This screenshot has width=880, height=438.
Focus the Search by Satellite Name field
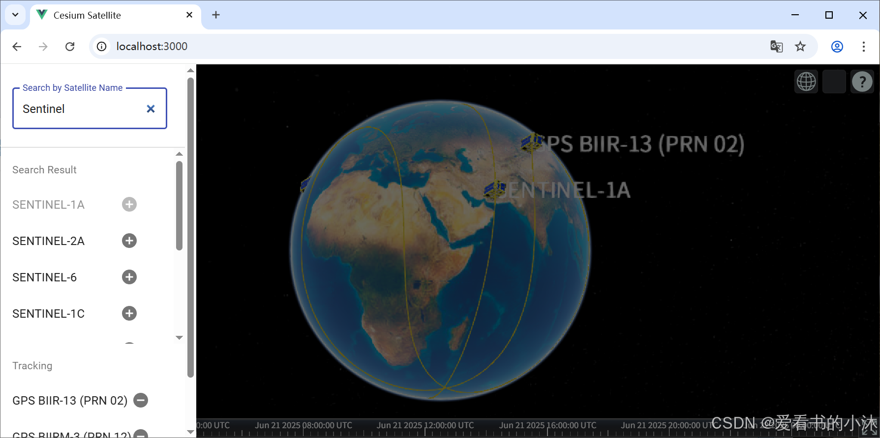(x=90, y=109)
